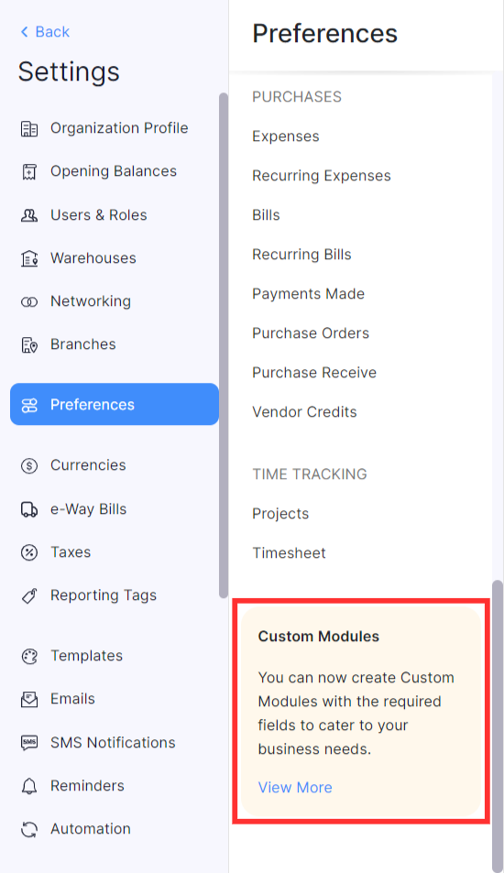Select the Preferences item in the sidebar
The width and height of the screenshot is (504, 873).
tap(115, 404)
